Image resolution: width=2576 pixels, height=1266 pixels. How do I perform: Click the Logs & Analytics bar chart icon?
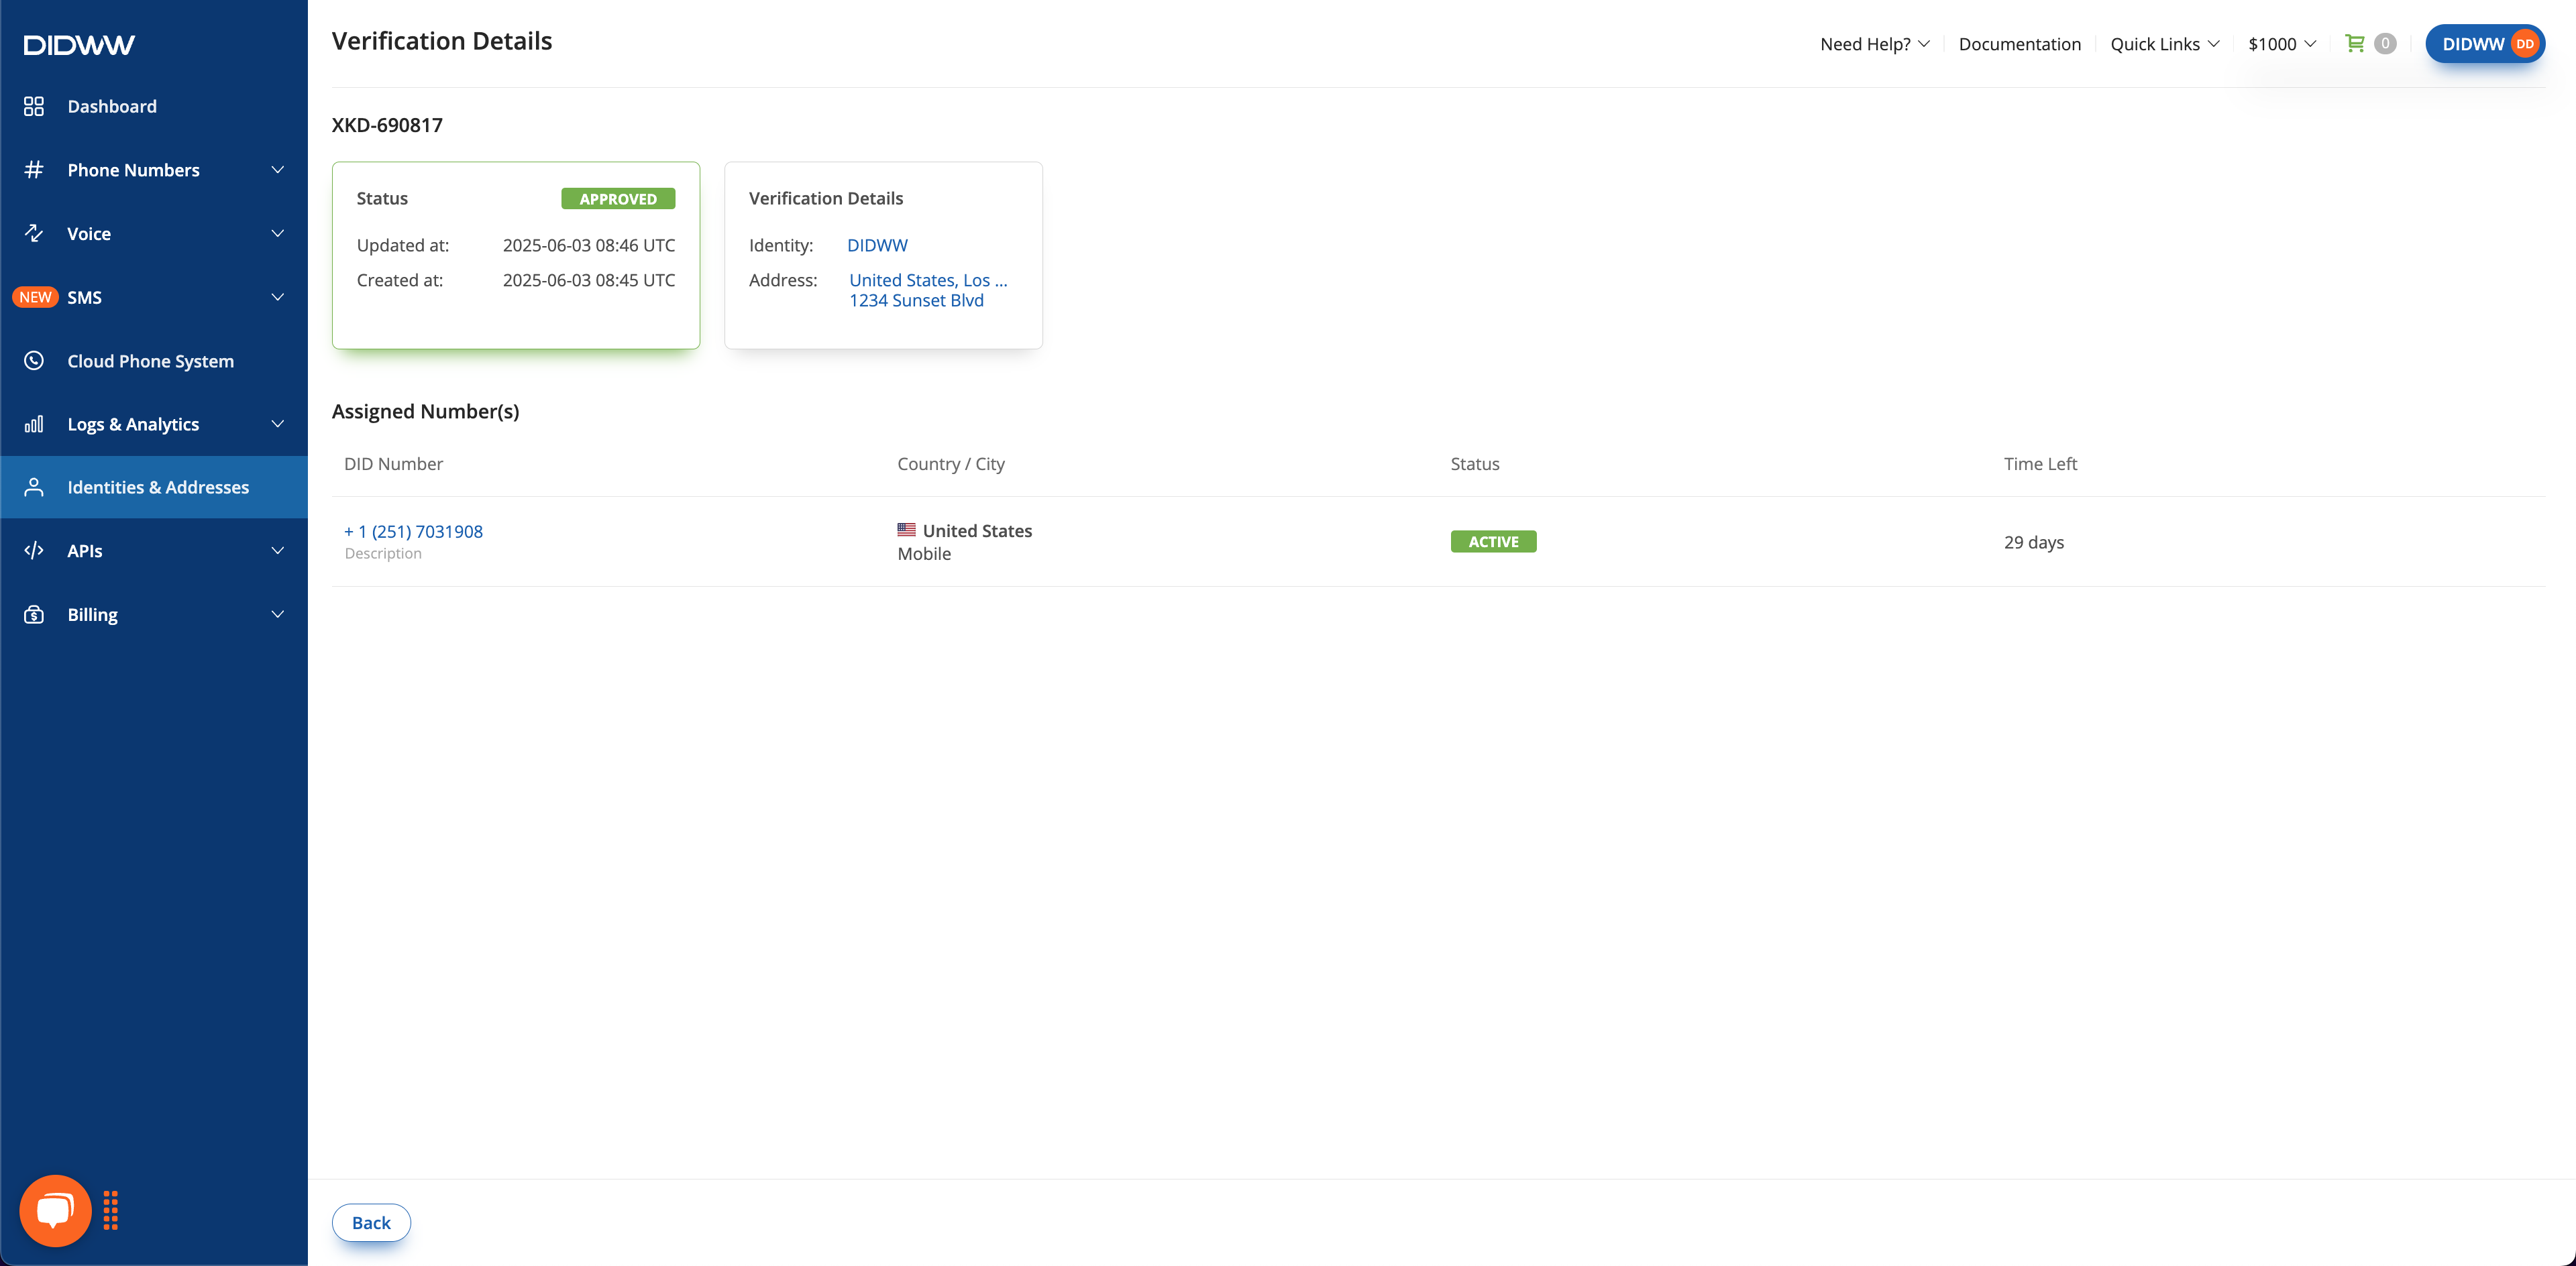click(34, 424)
